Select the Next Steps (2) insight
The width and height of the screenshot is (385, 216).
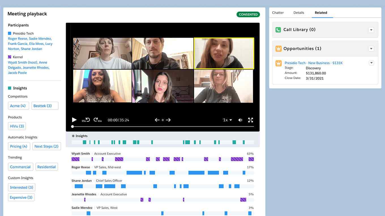pyautogui.click(x=46, y=146)
